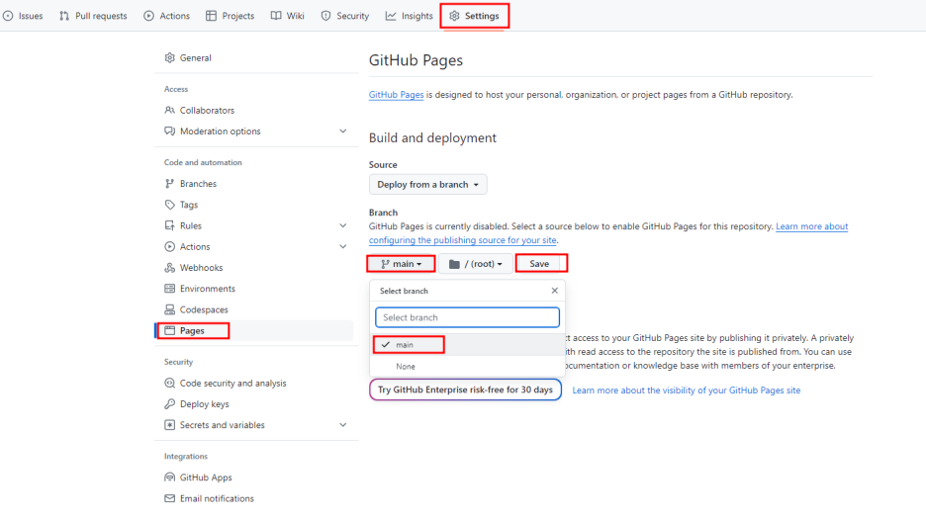Open Webhooks settings page
926x520 pixels.
pos(255,267)
